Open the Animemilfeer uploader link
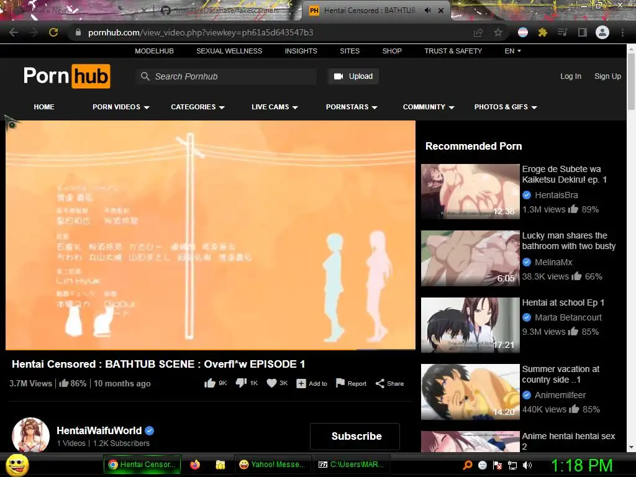Image resolution: width=636 pixels, height=477 pixels. point(560,395)
